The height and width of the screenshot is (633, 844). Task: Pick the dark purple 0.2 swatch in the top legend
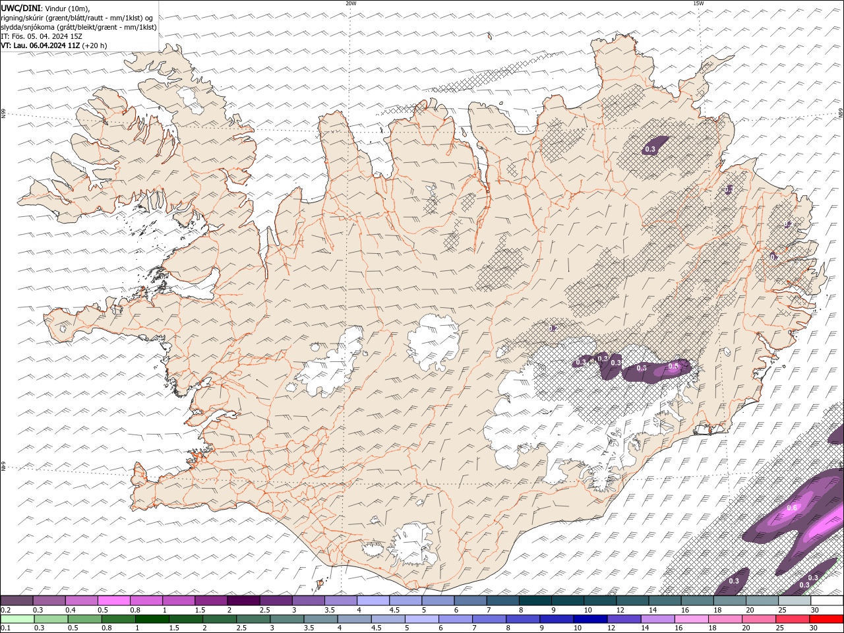tap(16, 601)
